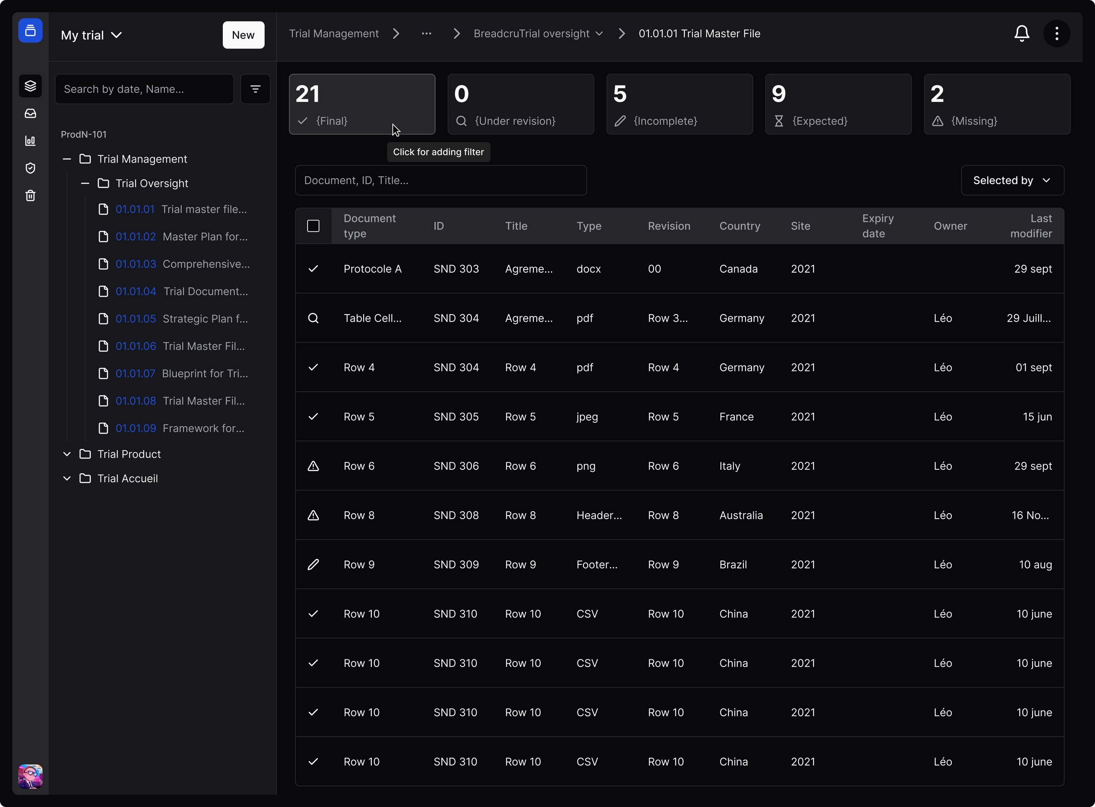Filter by the 9 Expected card
The width and height of the screenshot is (1095, 807).
pos(838,104)
